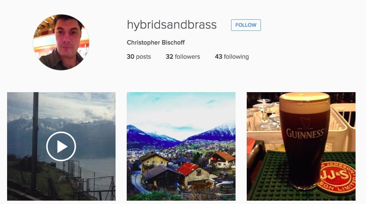Open the alpine village photo post

181,146
